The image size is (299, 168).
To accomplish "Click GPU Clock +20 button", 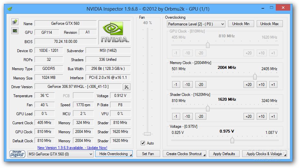I will coord(249,53).
